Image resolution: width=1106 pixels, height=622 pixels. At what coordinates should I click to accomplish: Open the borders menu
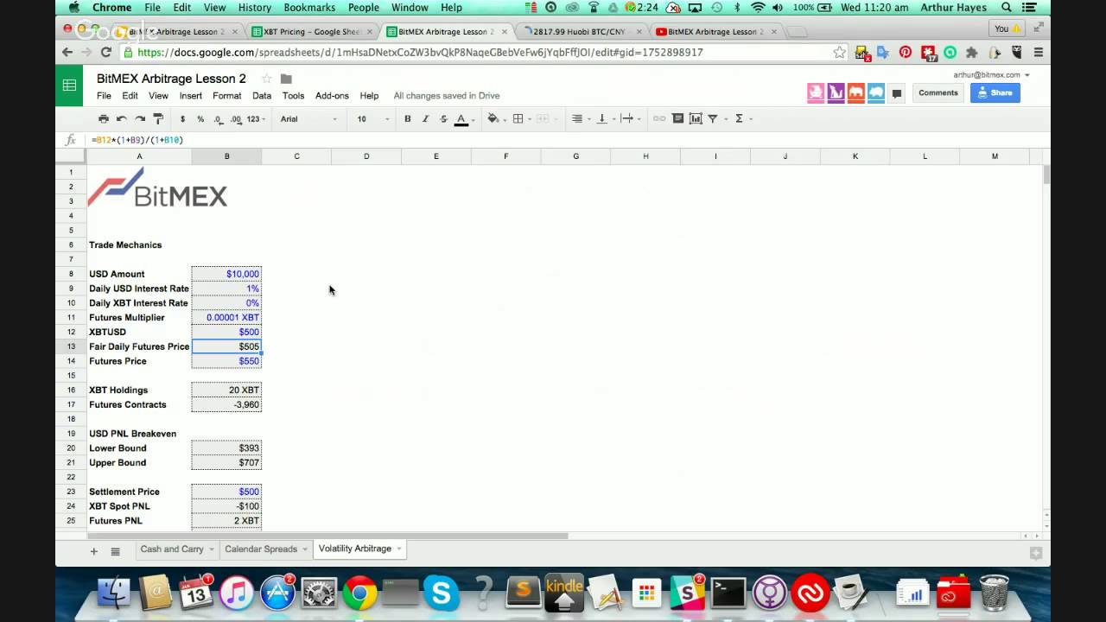(518, 118)
